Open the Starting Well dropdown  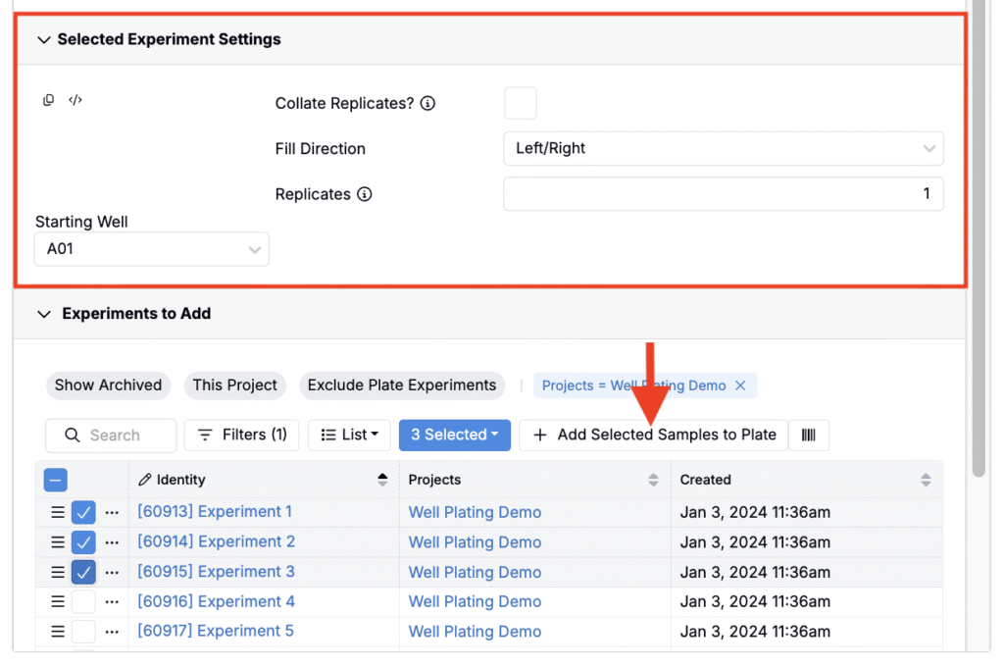[151, 249]
